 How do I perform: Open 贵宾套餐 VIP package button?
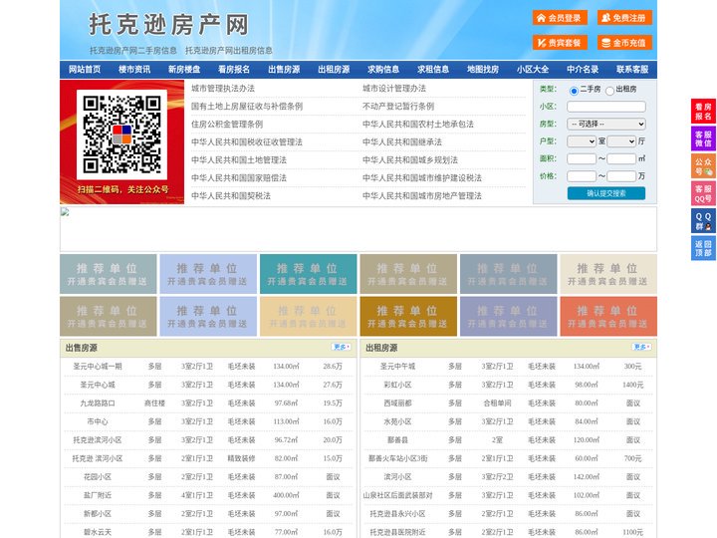pos(560,43)
